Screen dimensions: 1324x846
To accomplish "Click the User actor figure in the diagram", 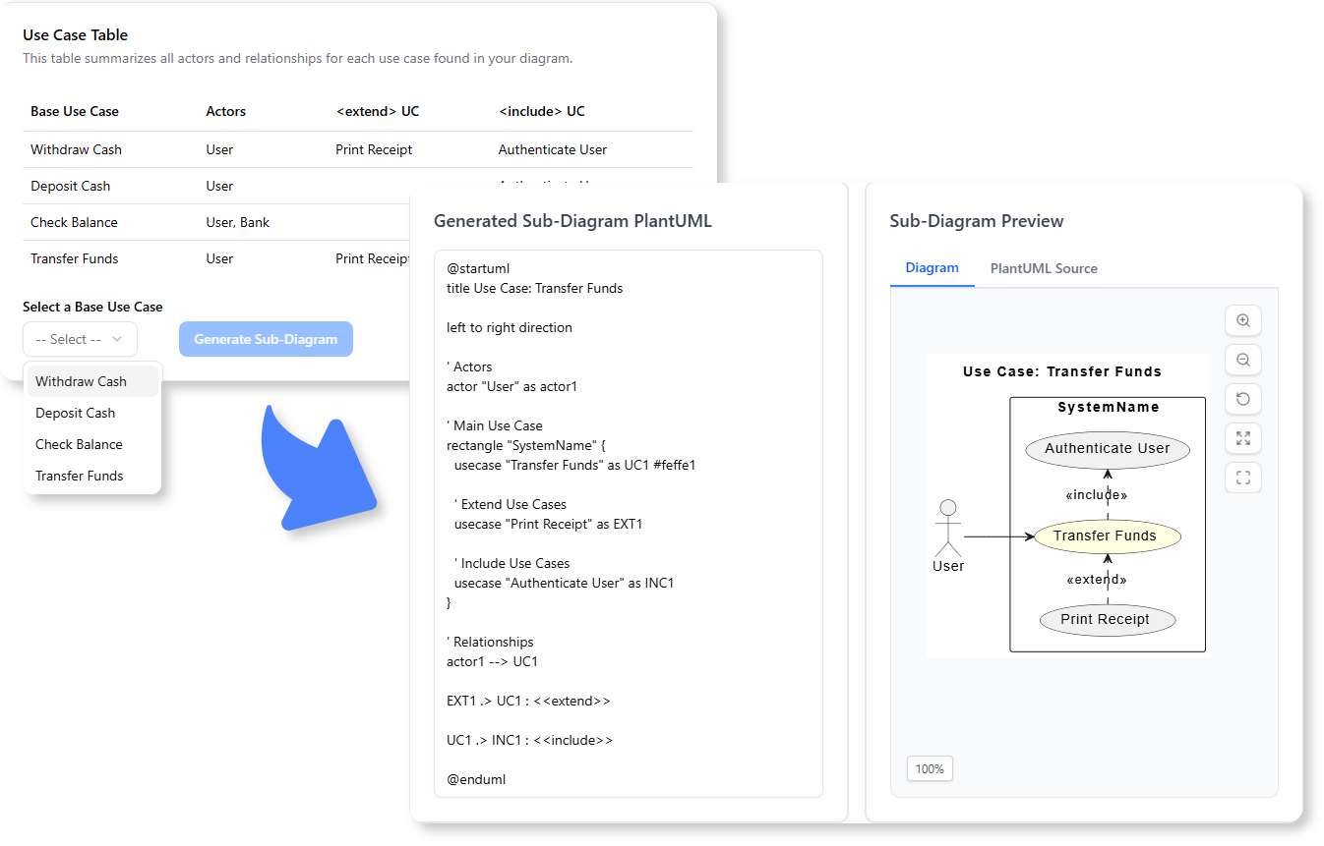I will pos(947,529).
